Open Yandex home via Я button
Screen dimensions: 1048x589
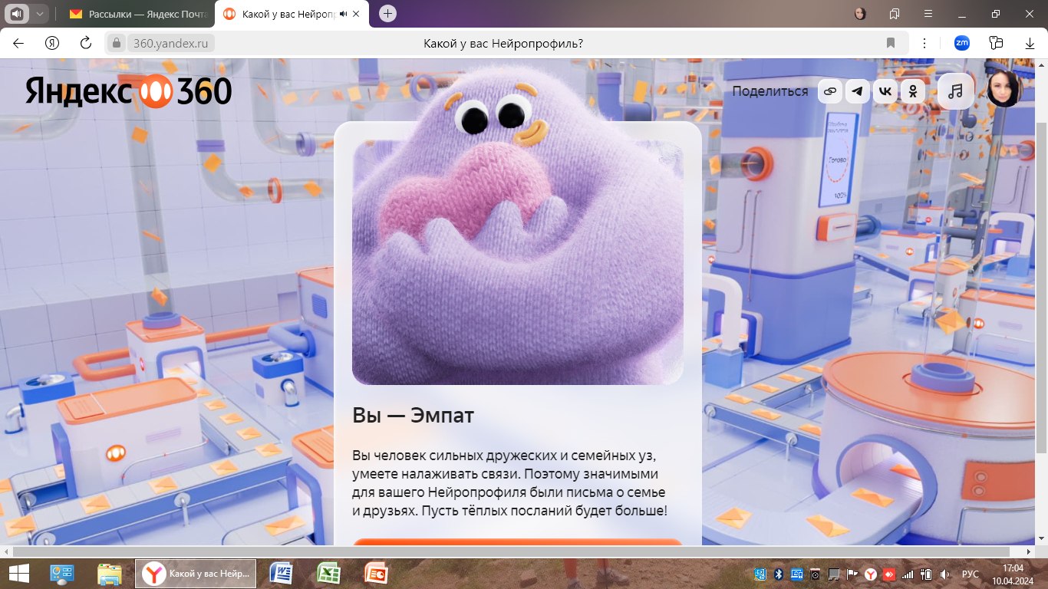(x=52, y=43)
